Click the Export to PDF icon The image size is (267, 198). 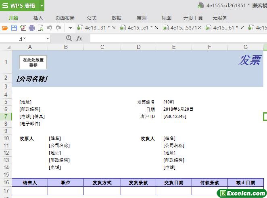coord(23,28)
